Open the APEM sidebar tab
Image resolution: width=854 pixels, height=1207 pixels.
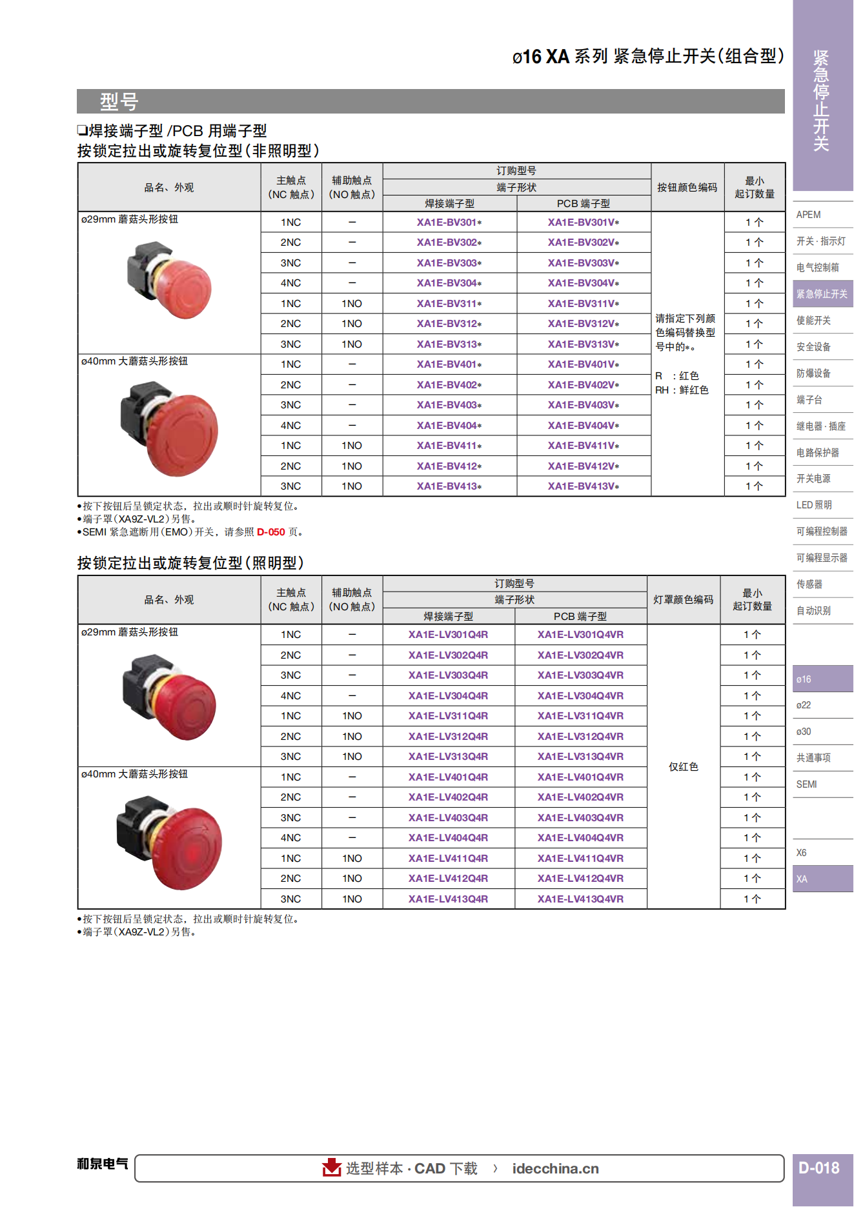coord(823,215)
